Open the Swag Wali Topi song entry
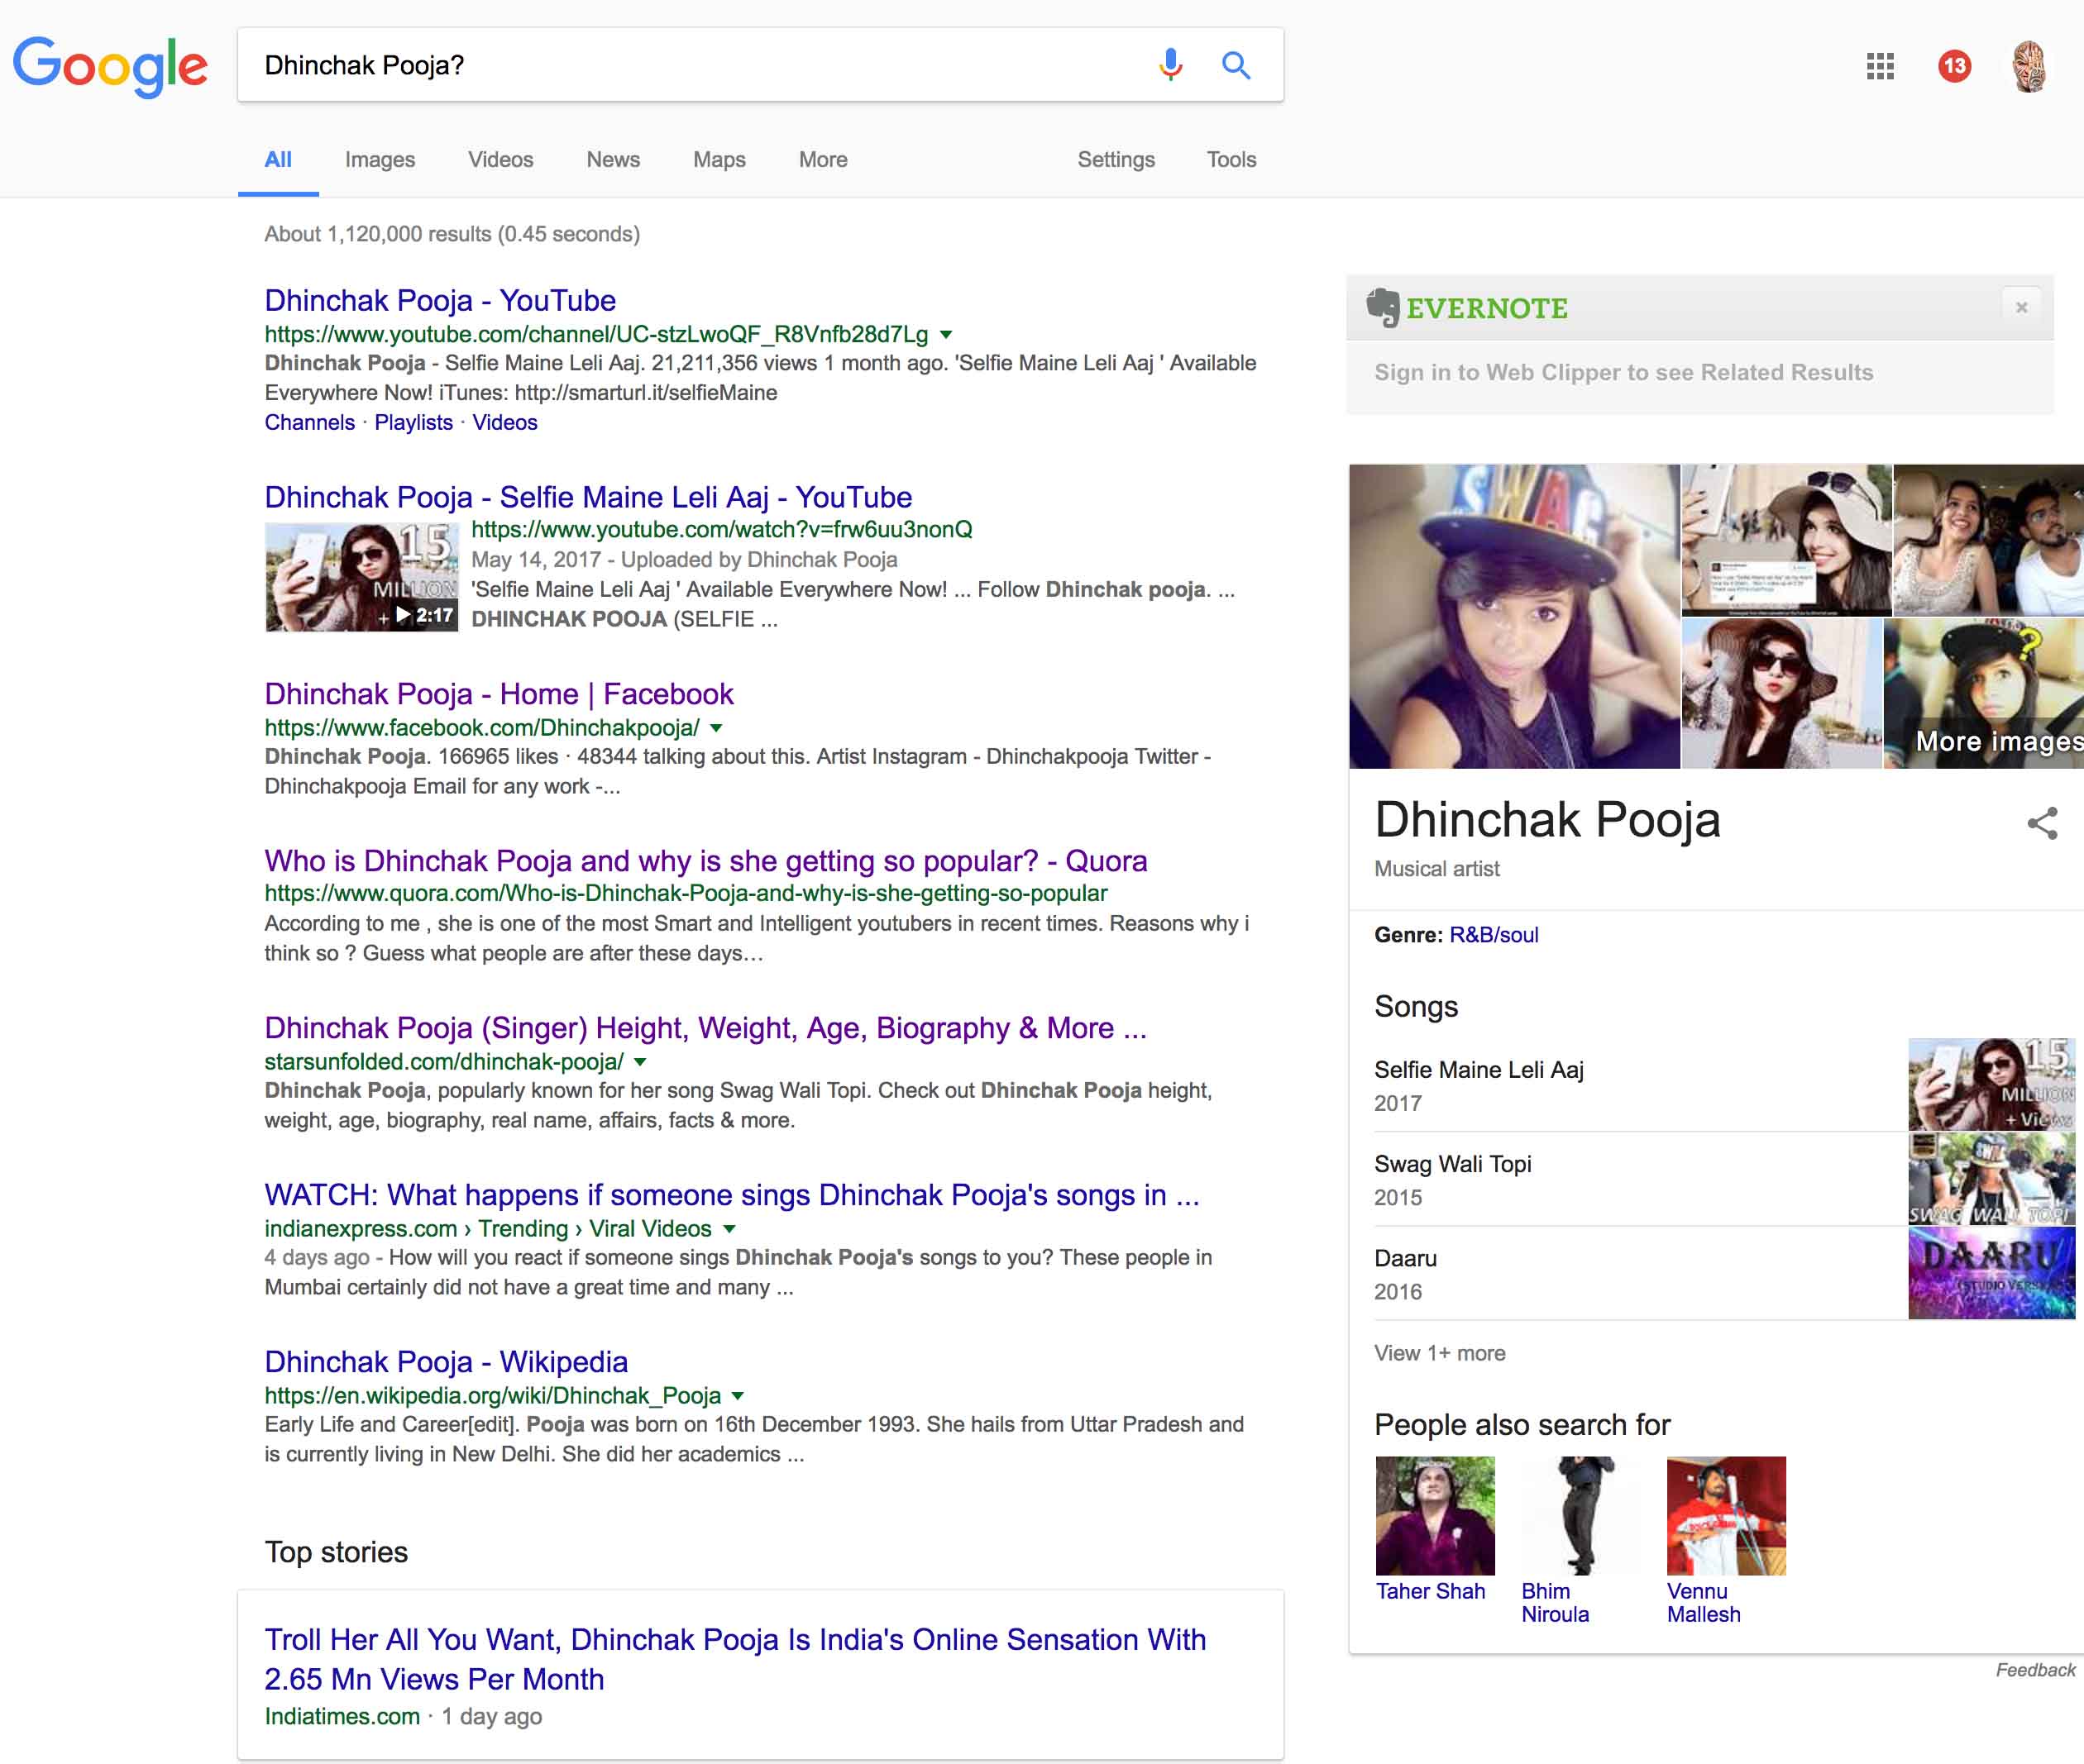 coord(1453,1165)
